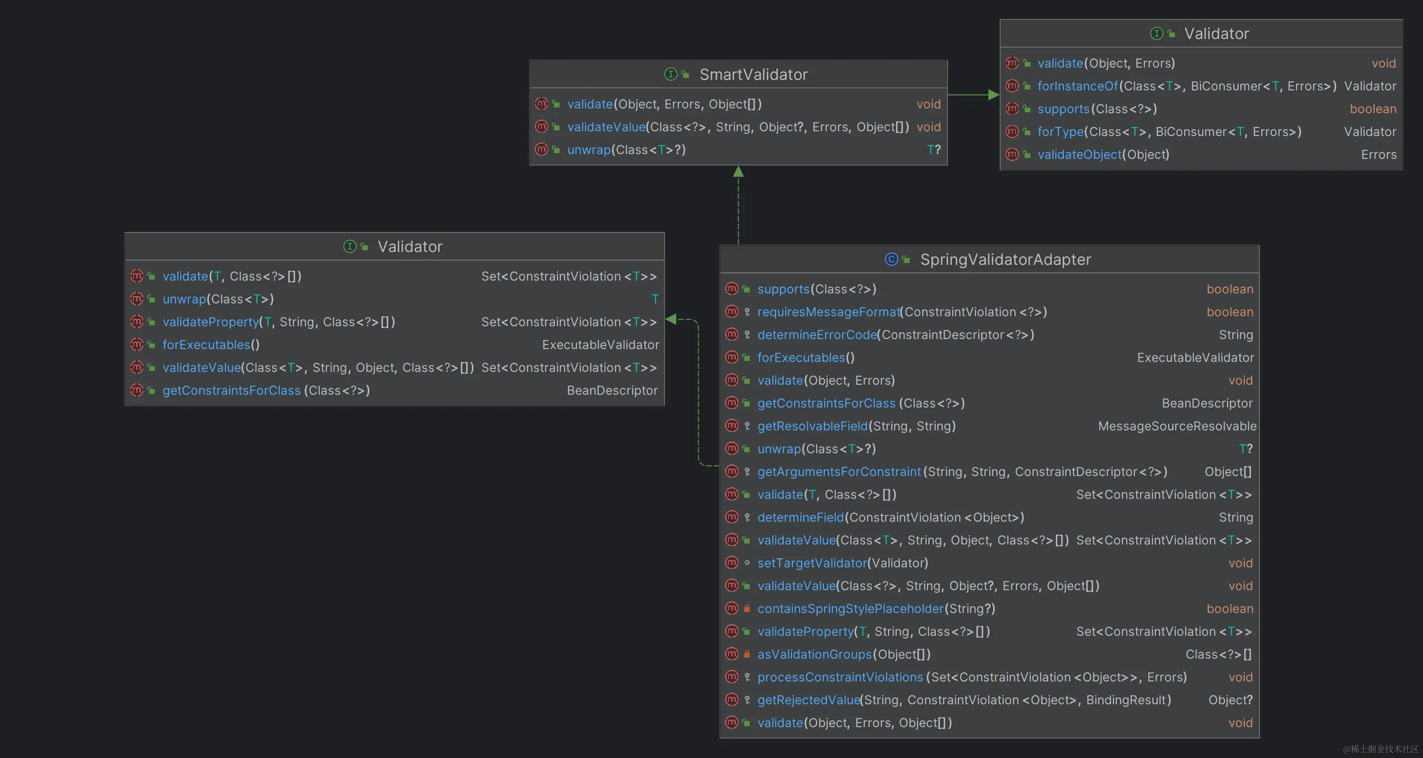Screen dimensions: 1423x758
Task: Click the interface icon in the SmartValidator header
Action: [671, 74]
